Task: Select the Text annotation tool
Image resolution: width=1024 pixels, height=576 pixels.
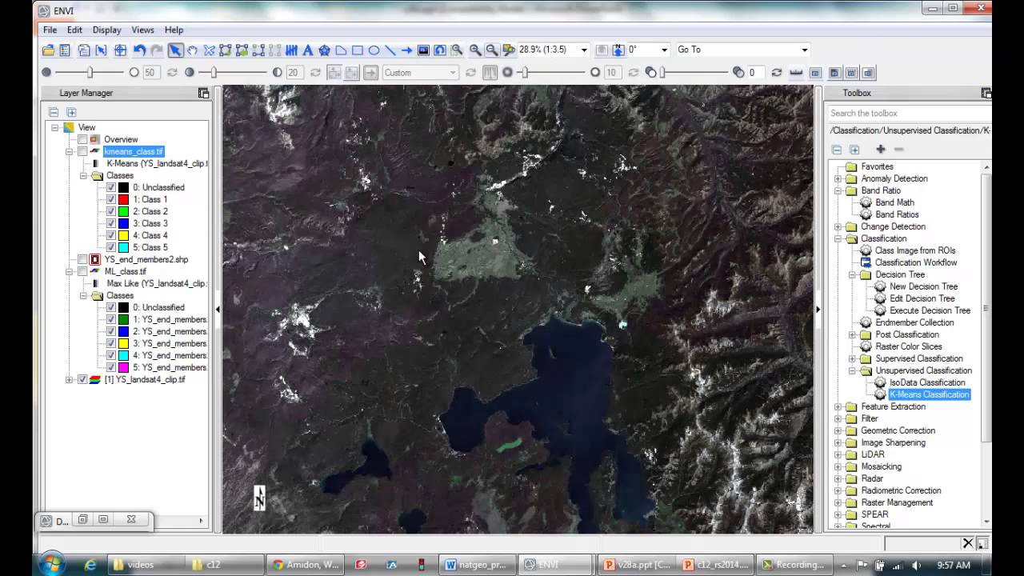Action: pos(307,50)
